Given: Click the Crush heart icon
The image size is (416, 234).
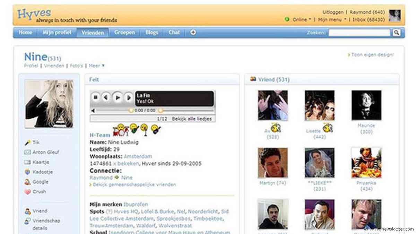Looking at the screenshot, I should [x=28, y=191].
